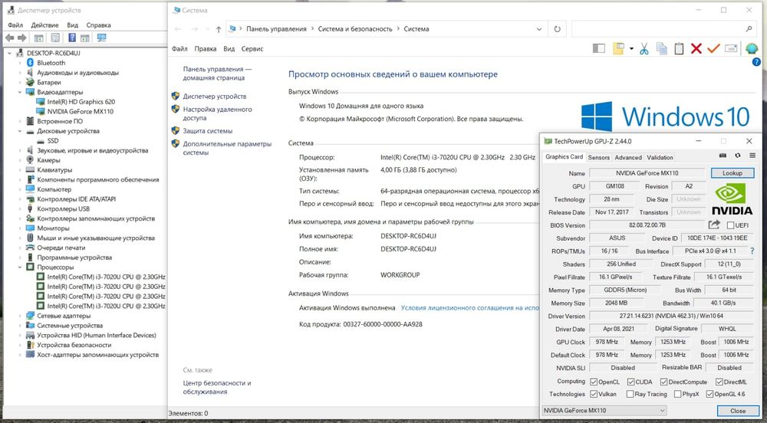Open Справка menu in Device Manager
The height and width of the screenshot is (423, 767).
[98, 25]
